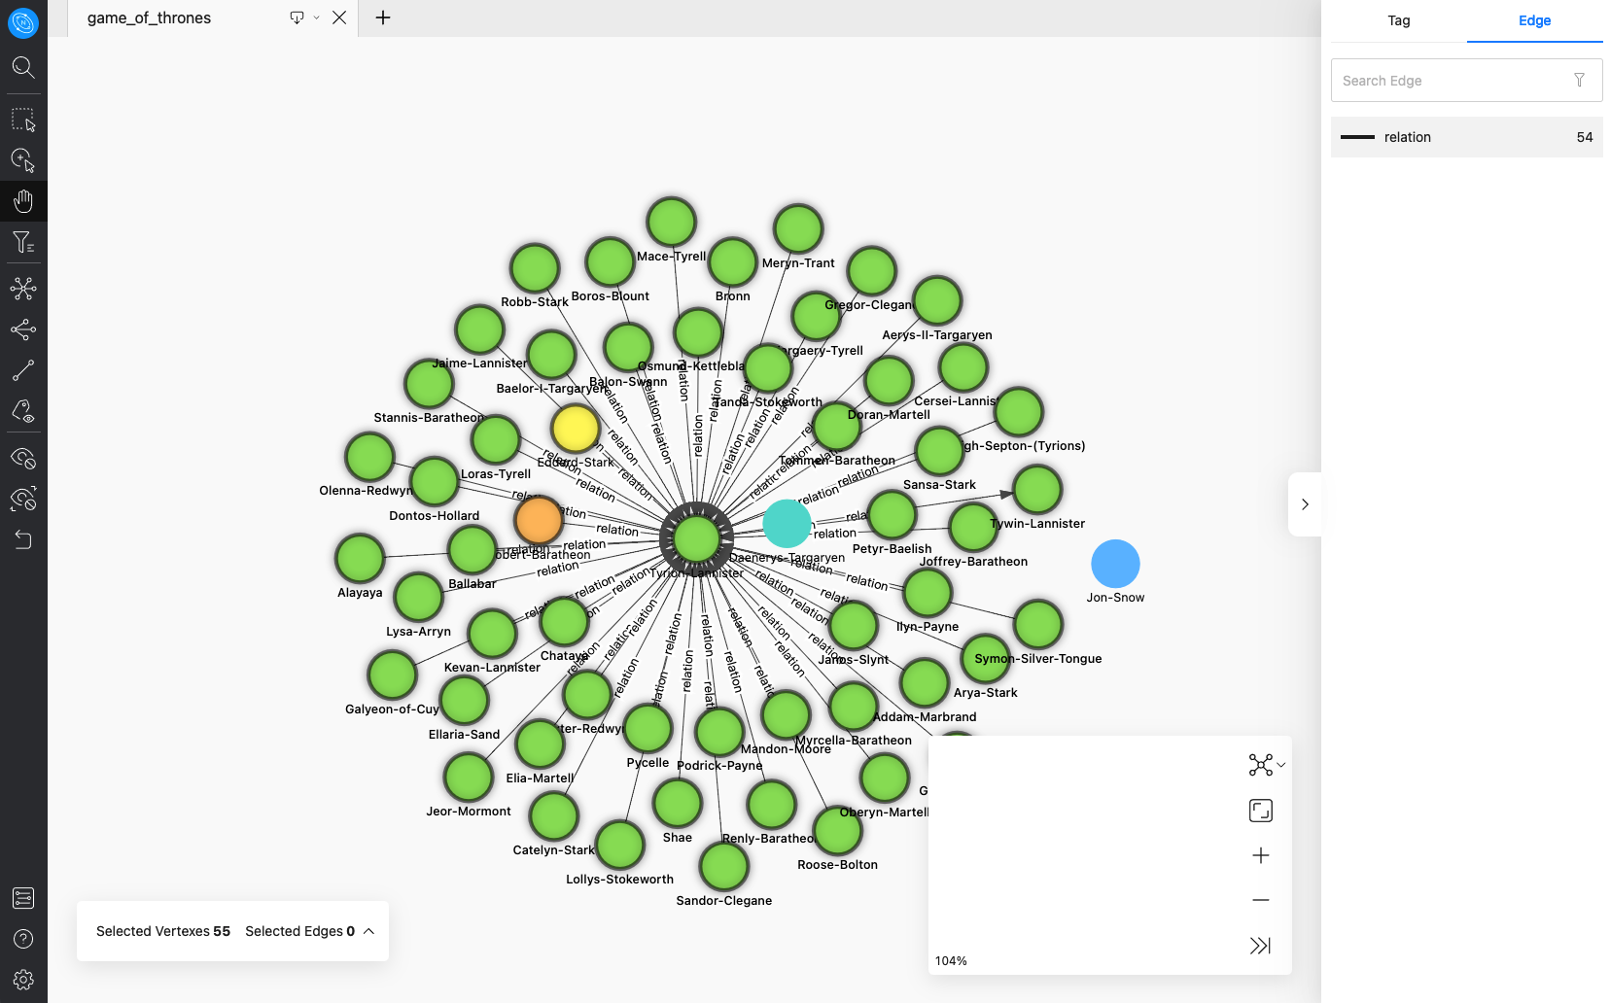Open the help icon
The height and width of the screenshot is (1003, 1610).
pyautogui.click(x=23, y=939)
